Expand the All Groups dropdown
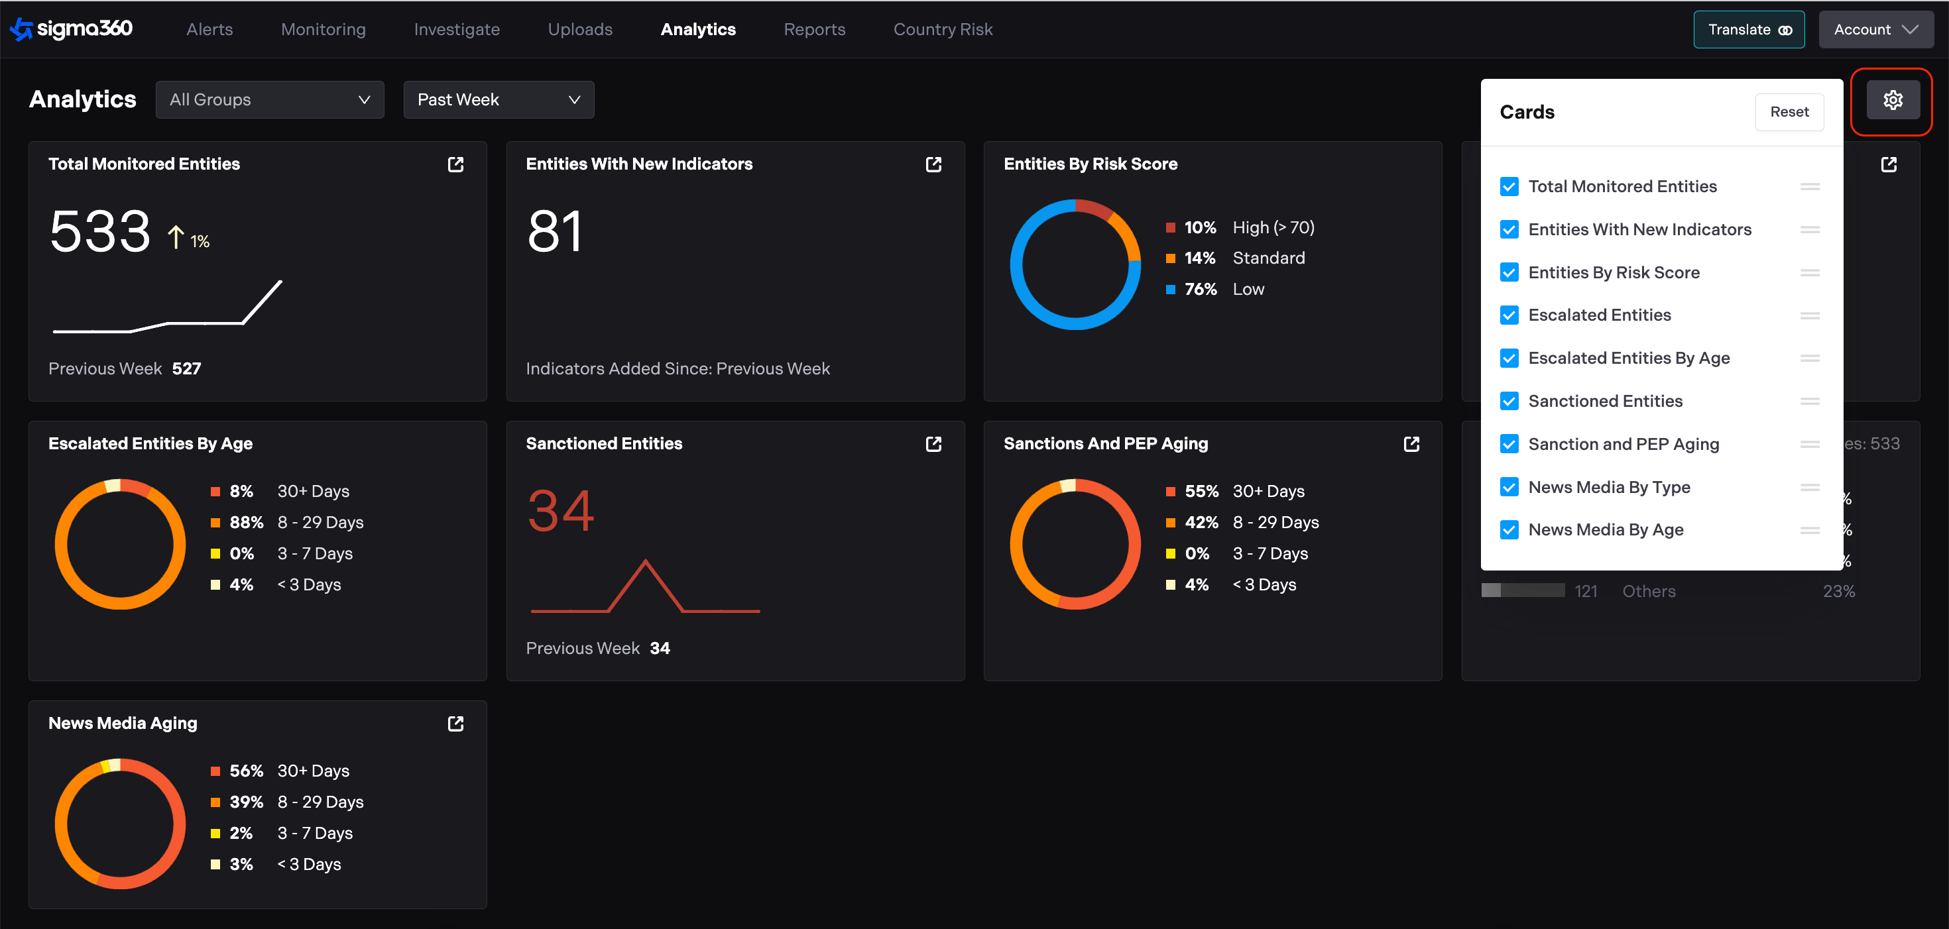Screen dimensions: 1949x929 [x=269, y=100]
